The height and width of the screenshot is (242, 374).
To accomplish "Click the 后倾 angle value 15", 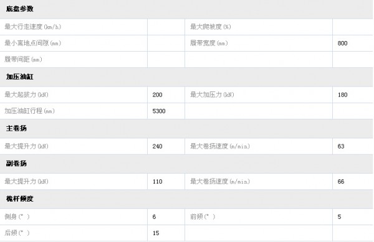I will (156, 233).
